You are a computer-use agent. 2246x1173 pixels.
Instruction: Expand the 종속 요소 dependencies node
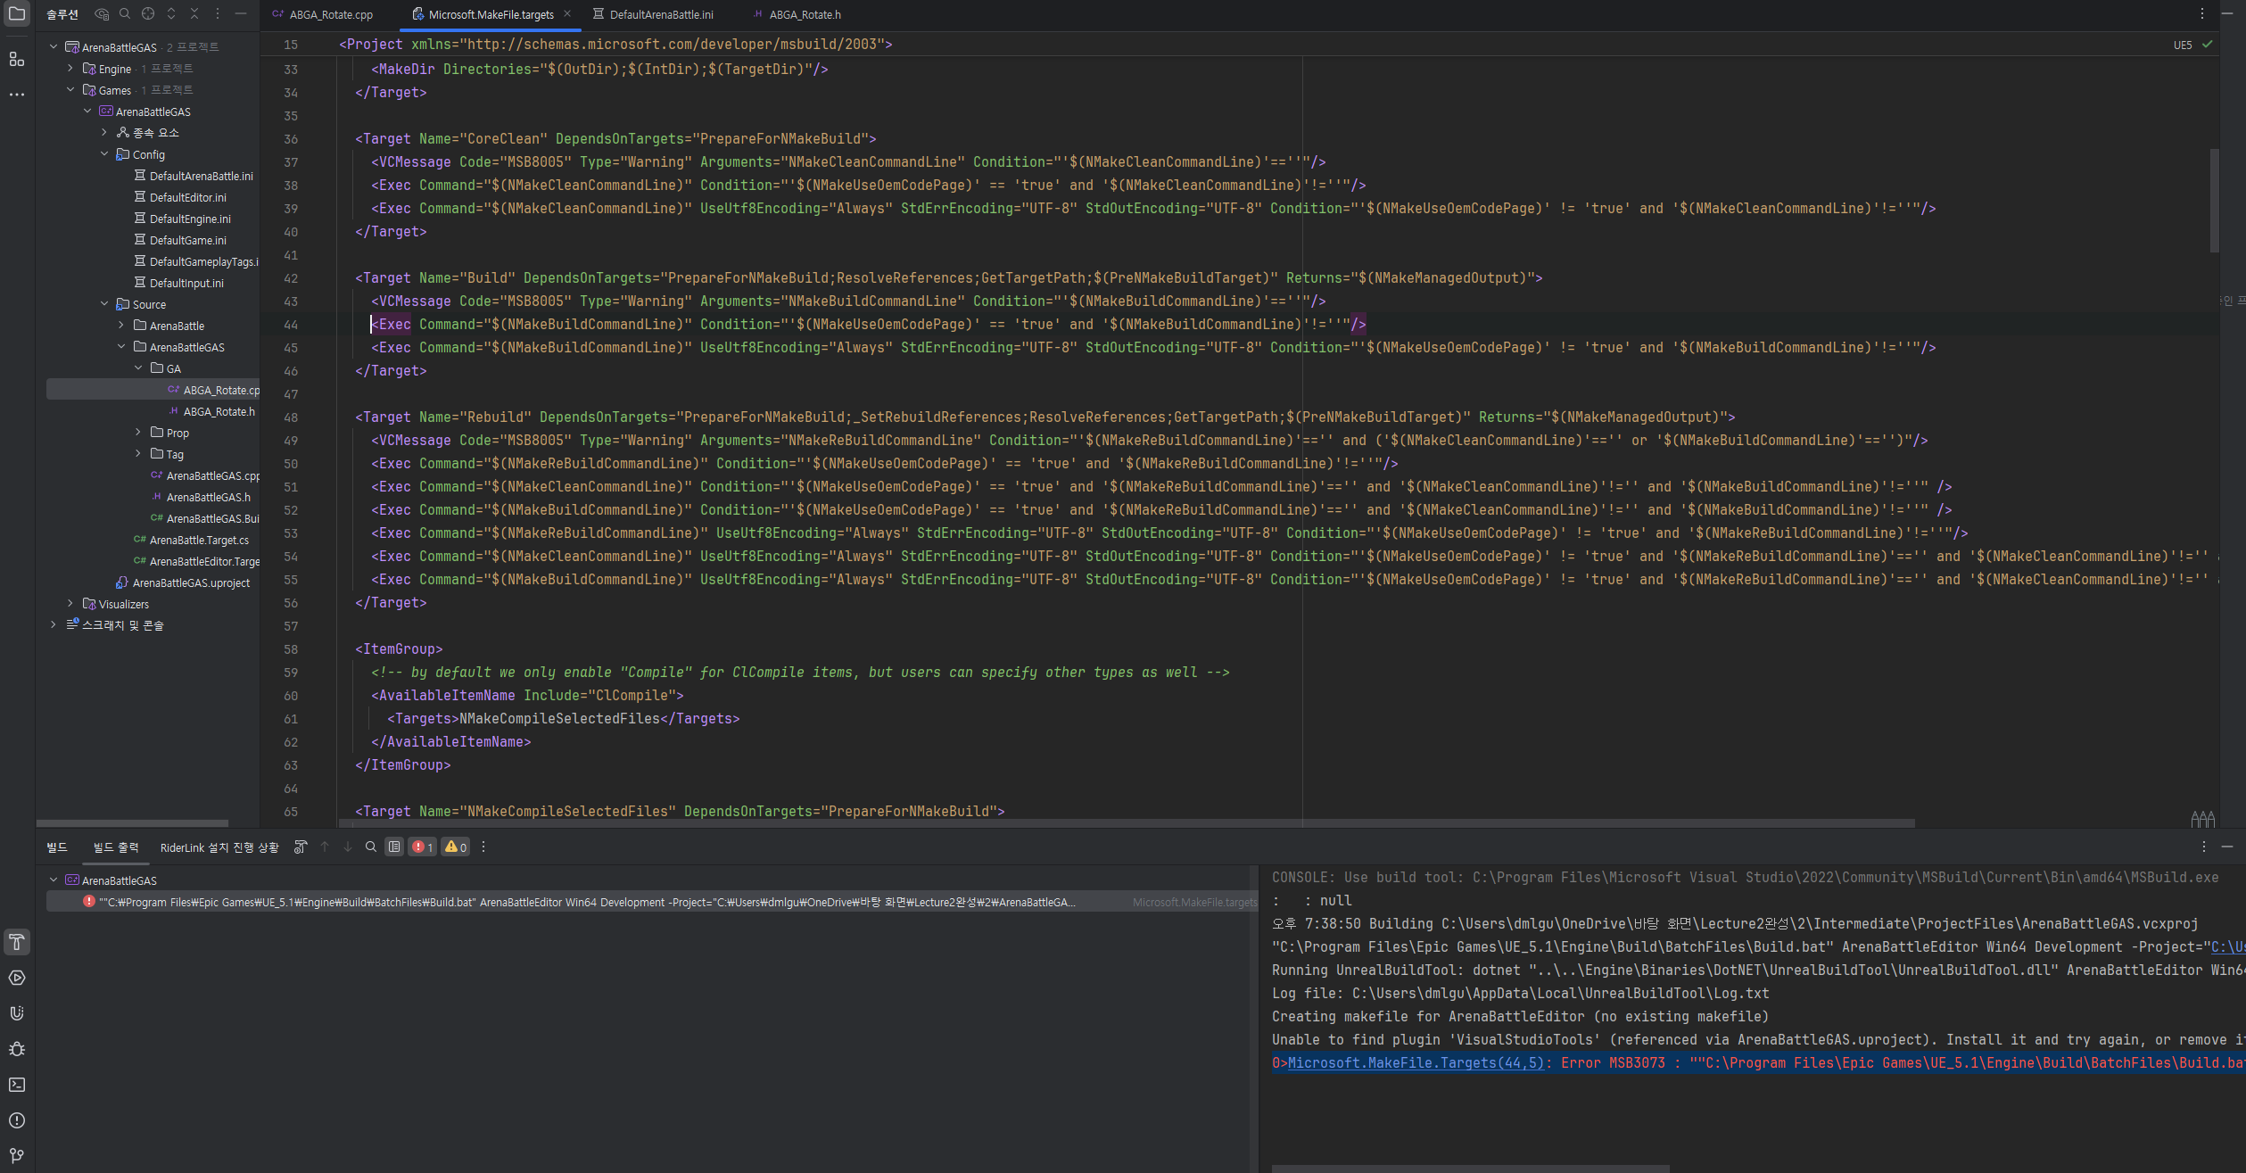tap(104, 132)
